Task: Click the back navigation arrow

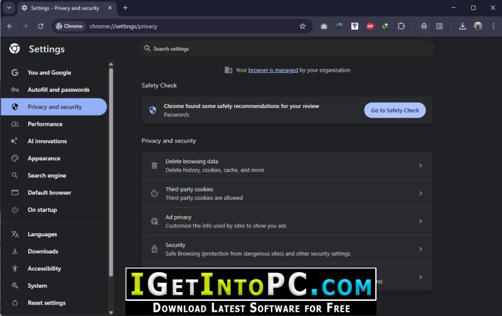Action: pyautogui.click(x=10, y=26)
